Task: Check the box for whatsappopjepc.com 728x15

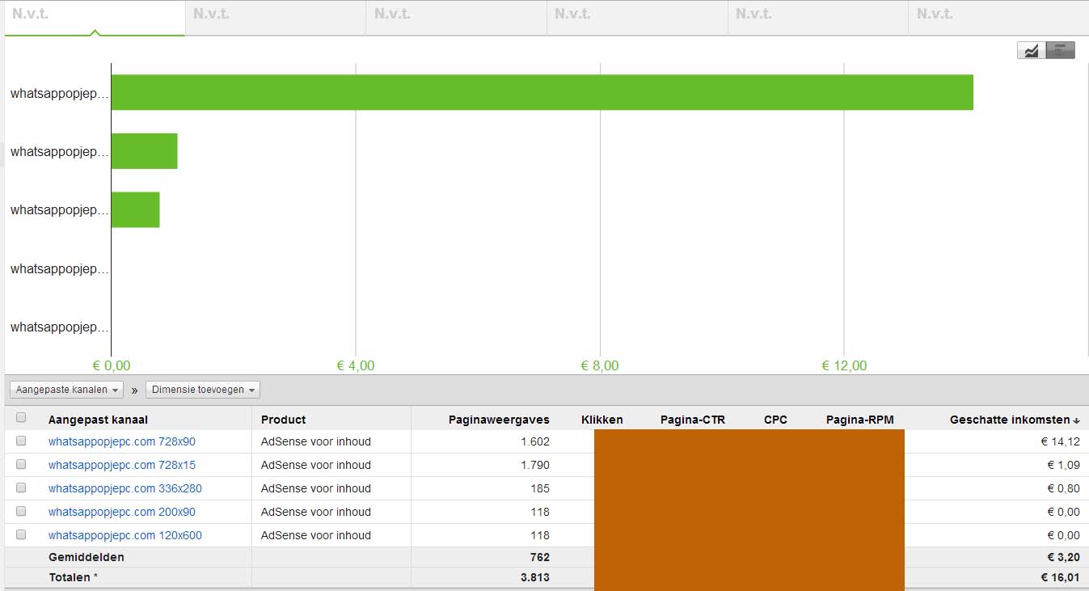Action: click(x=21, y=465)
